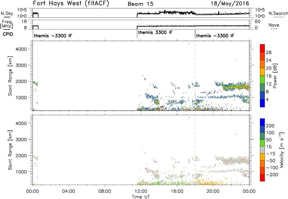Screen dimensions: 288x199
Task: Click the 'themis 3300 IF' CPID label
Action: tap(155, 32)
